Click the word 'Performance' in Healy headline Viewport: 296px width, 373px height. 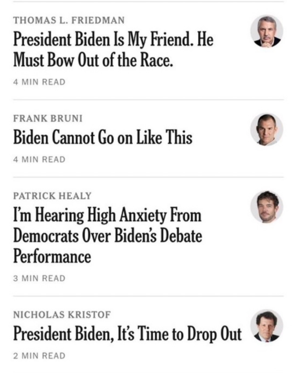[52, 256]
